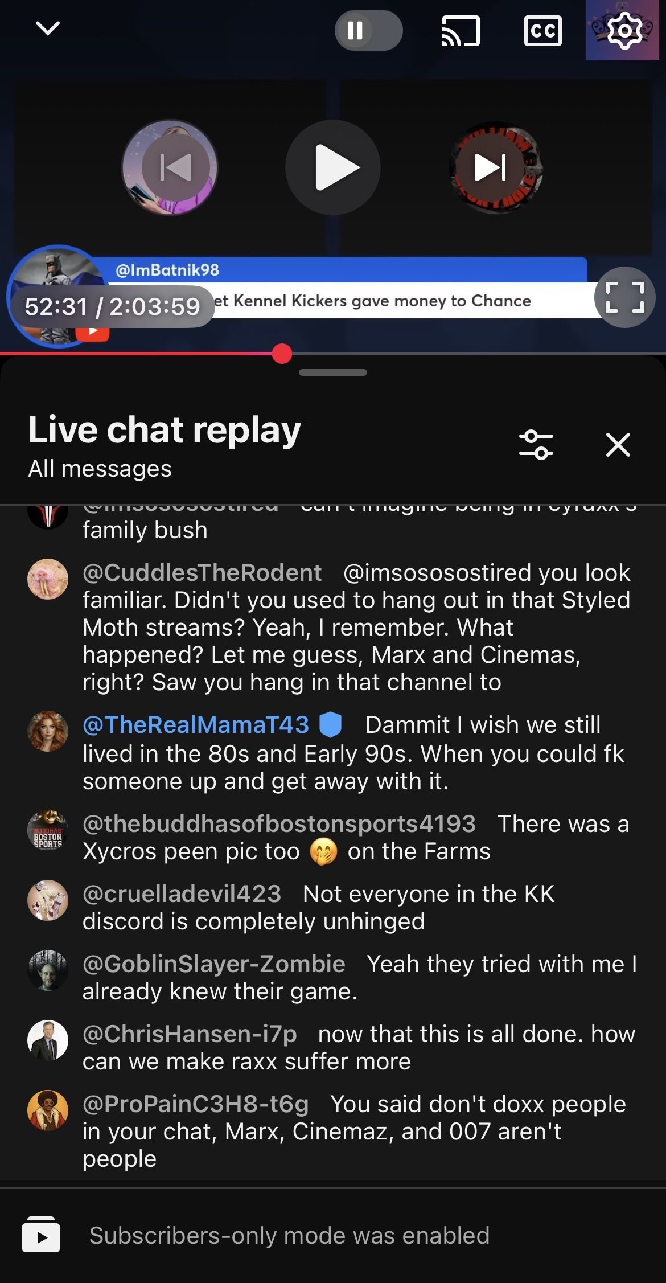The width and height of the screenshot is (666, 1283).
Task: Open live chat filter options
Action: 536,445
